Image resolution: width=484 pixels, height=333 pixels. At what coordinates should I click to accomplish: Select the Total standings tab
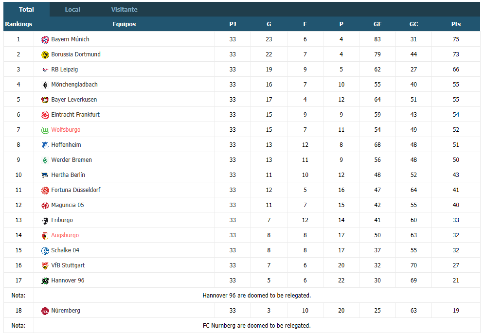27,10
